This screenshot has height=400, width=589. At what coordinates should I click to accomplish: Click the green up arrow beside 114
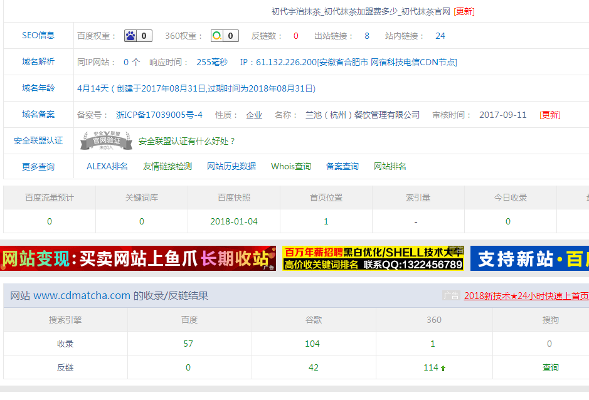point(443,368)
